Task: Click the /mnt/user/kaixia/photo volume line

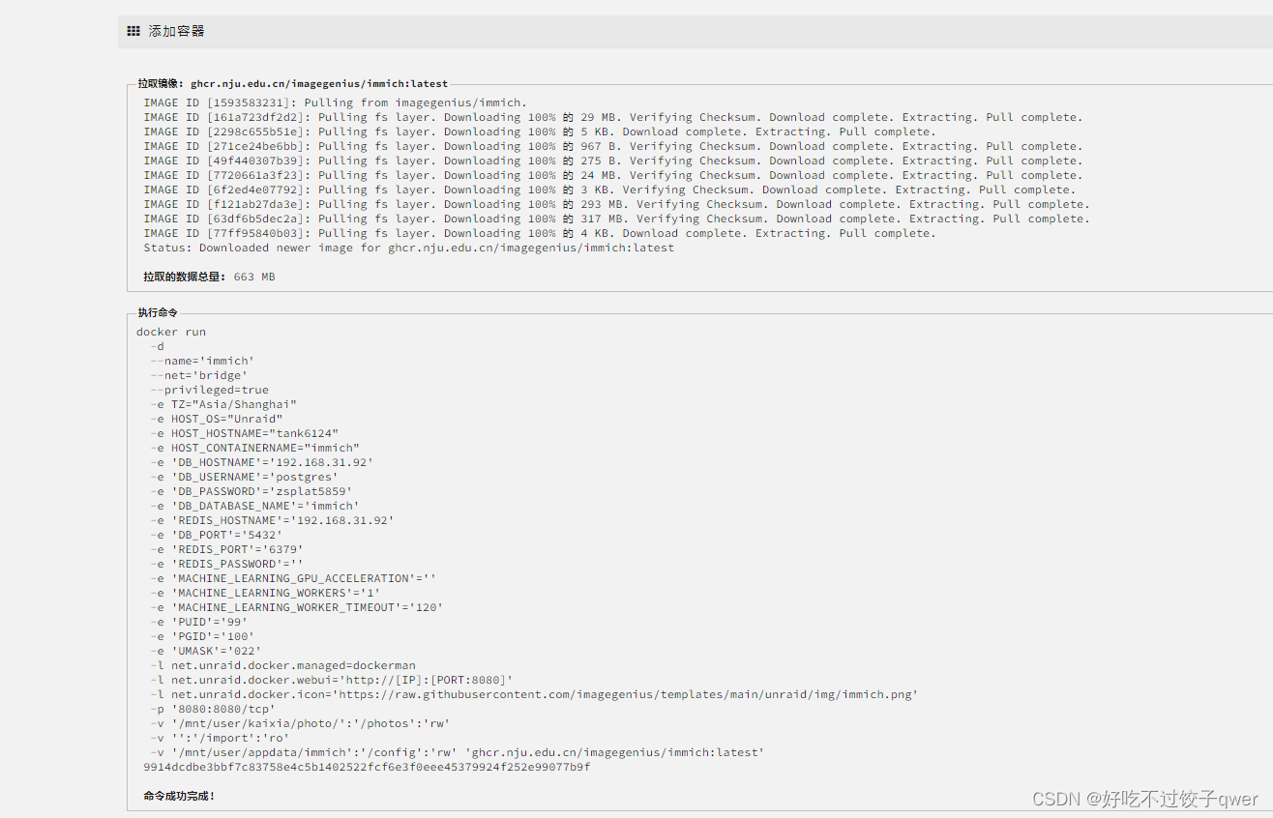Action: 301,723
